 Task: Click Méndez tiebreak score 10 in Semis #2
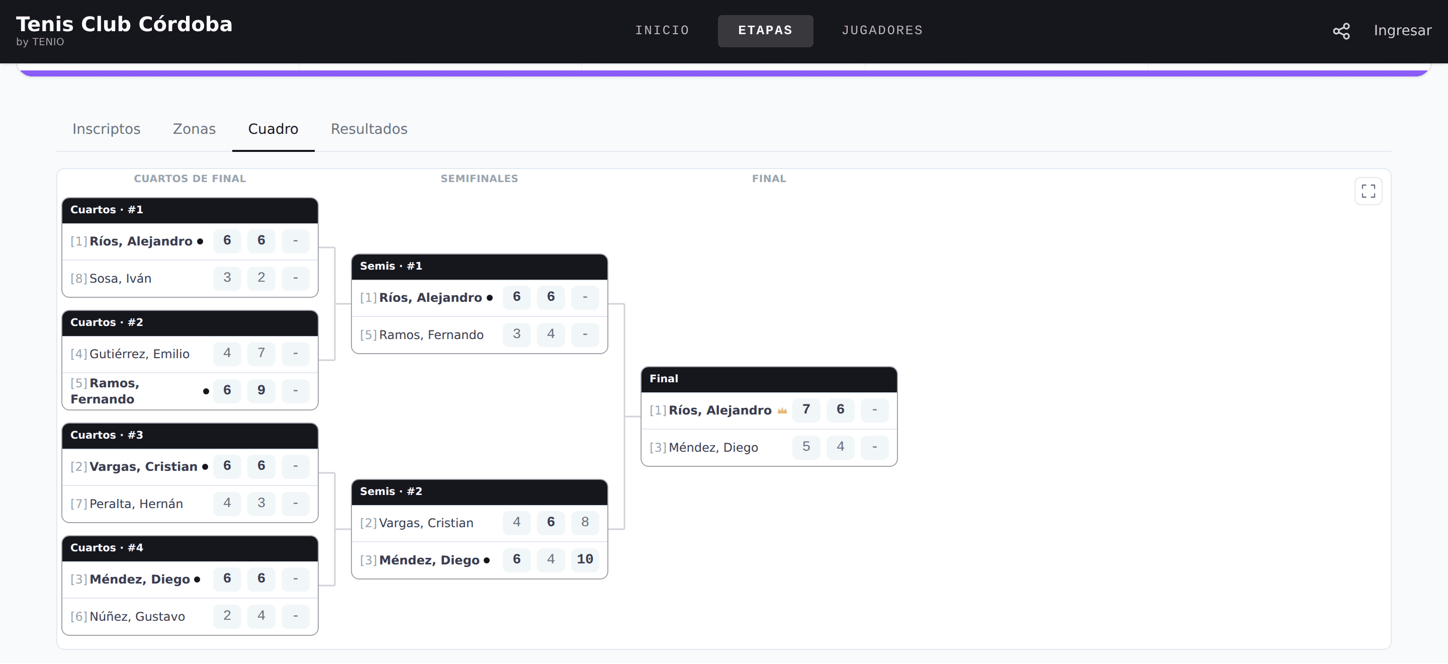(x=585, y=560)
